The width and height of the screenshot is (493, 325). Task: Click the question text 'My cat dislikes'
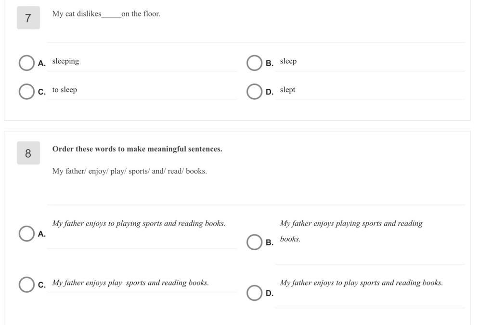click(x=77, y=14)
